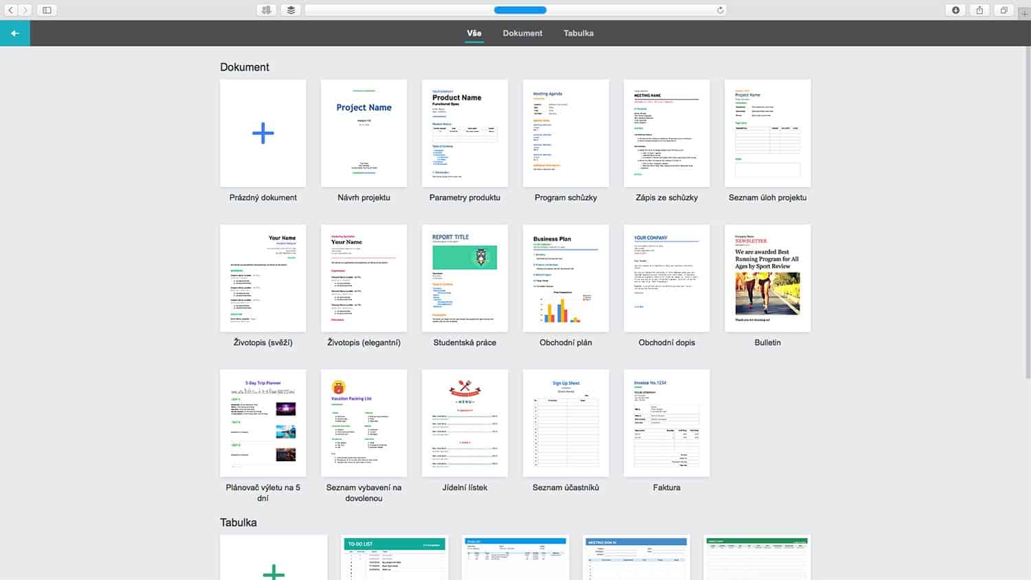Click the browser forward chevron

(x=25, y=10)
